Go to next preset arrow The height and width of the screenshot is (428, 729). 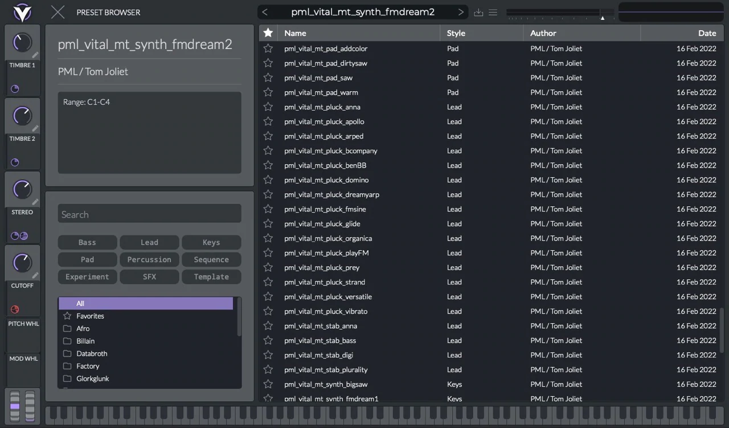(x=461, y=12)
